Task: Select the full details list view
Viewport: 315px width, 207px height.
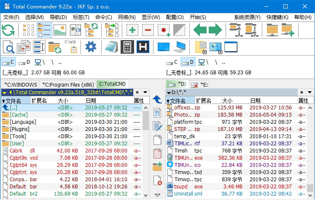Action: 44,30
